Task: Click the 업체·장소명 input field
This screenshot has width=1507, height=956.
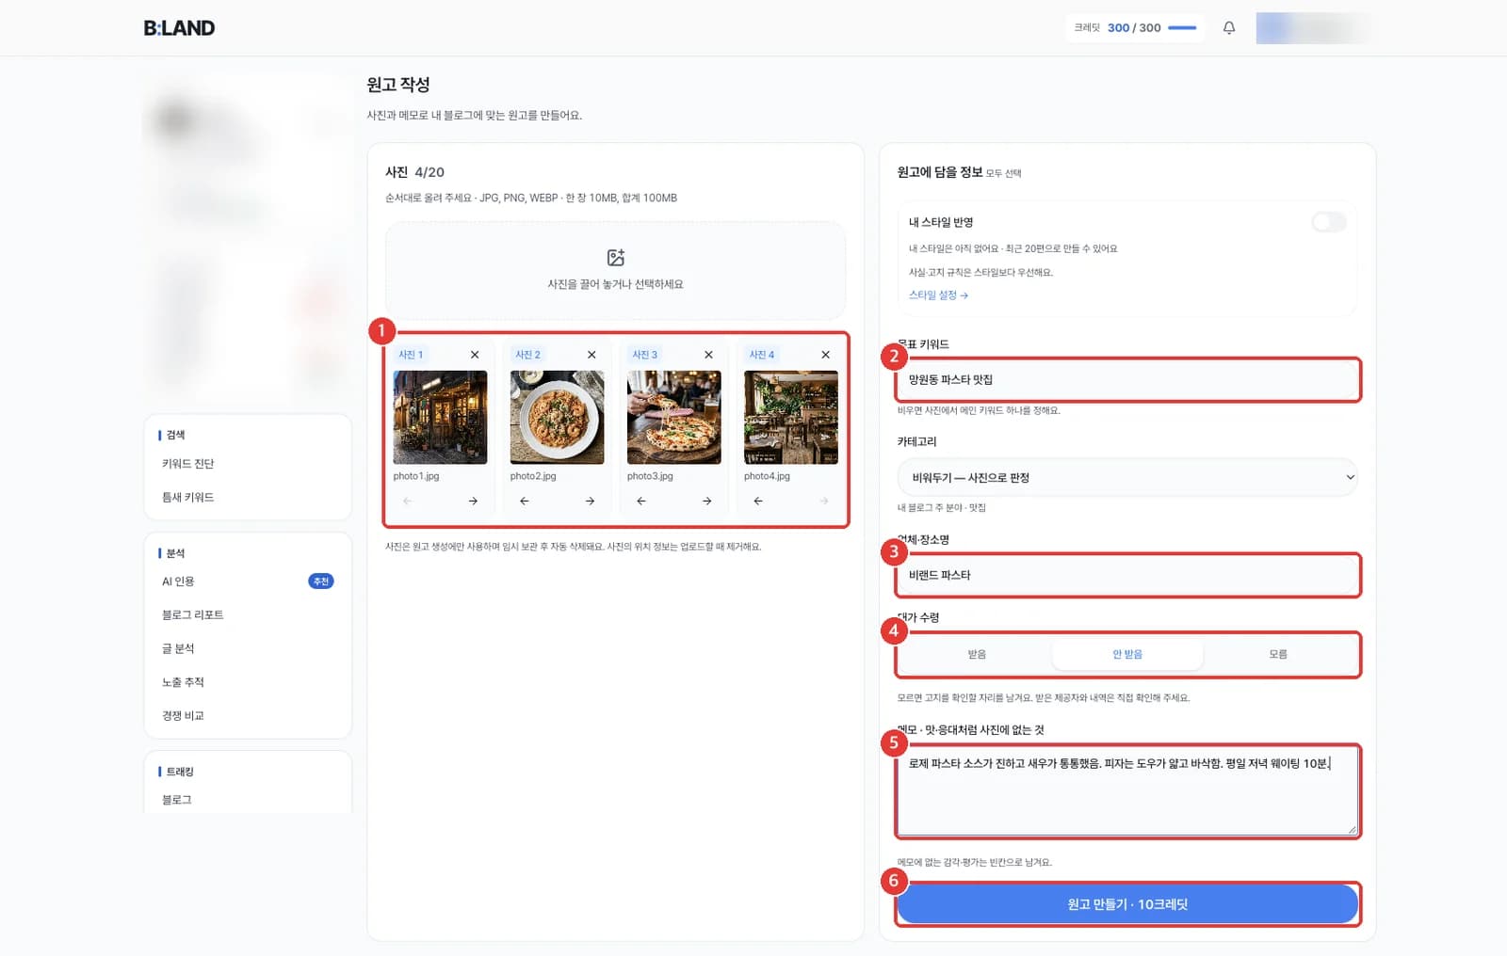Action: point(1127,575)
